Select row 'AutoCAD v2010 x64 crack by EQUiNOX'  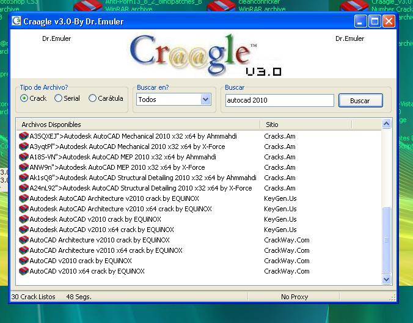click(87, 271)
